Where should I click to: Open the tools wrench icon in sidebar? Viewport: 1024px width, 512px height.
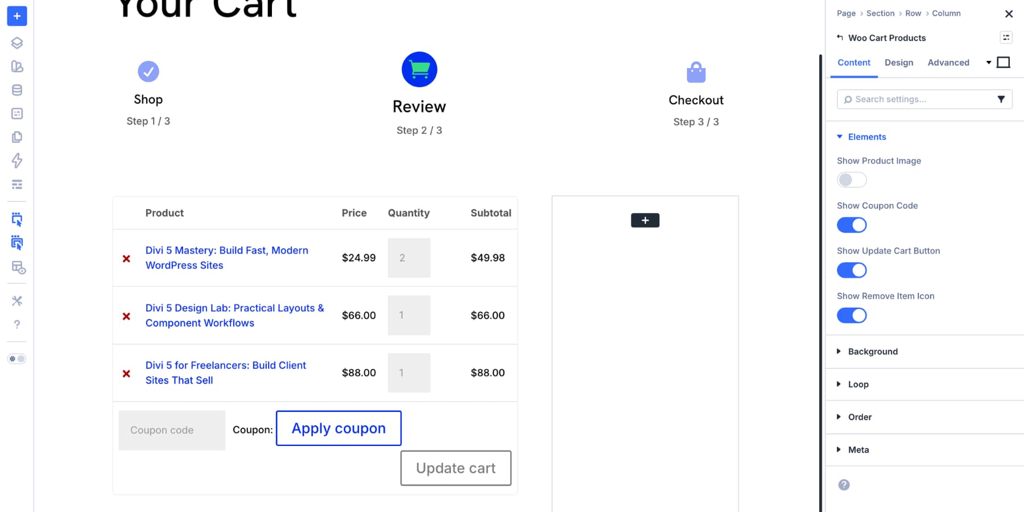click(x=17, y=301)
